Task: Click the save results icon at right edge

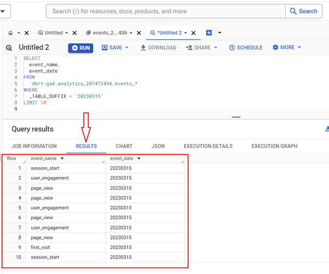Action: tap(327, 129)
